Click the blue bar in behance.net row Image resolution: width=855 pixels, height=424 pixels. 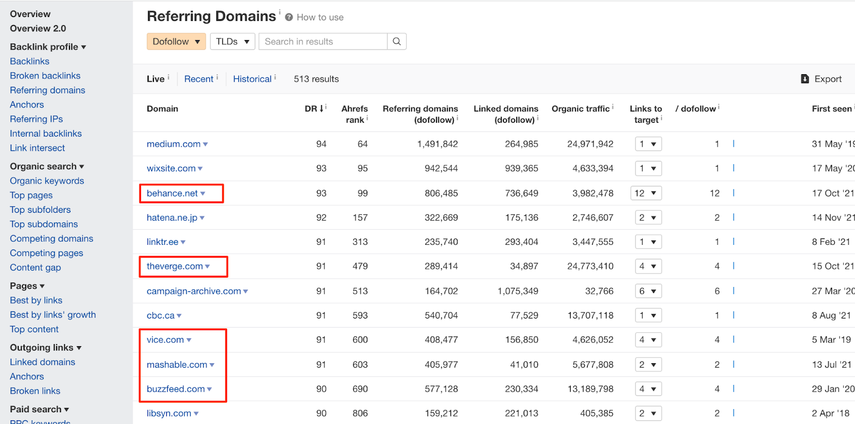(x=734, y=193)
